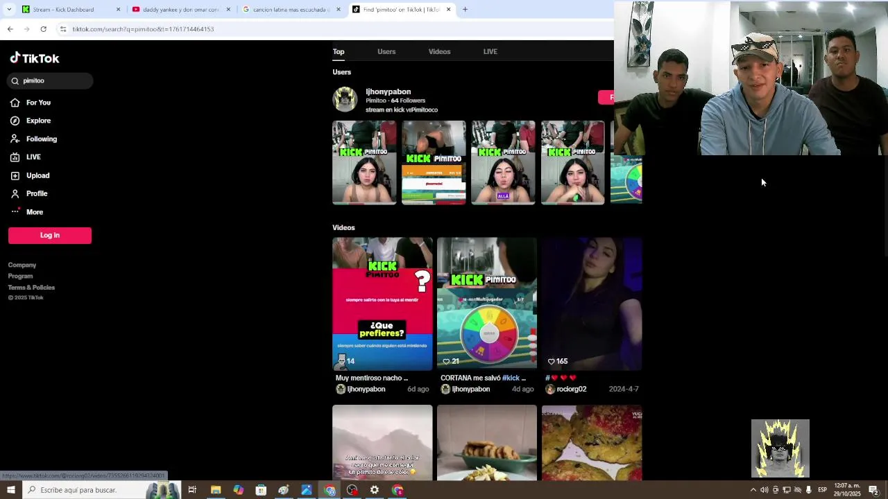
Task: Go forward with the browser forward arrow
Action: click(x=26, y=29)
